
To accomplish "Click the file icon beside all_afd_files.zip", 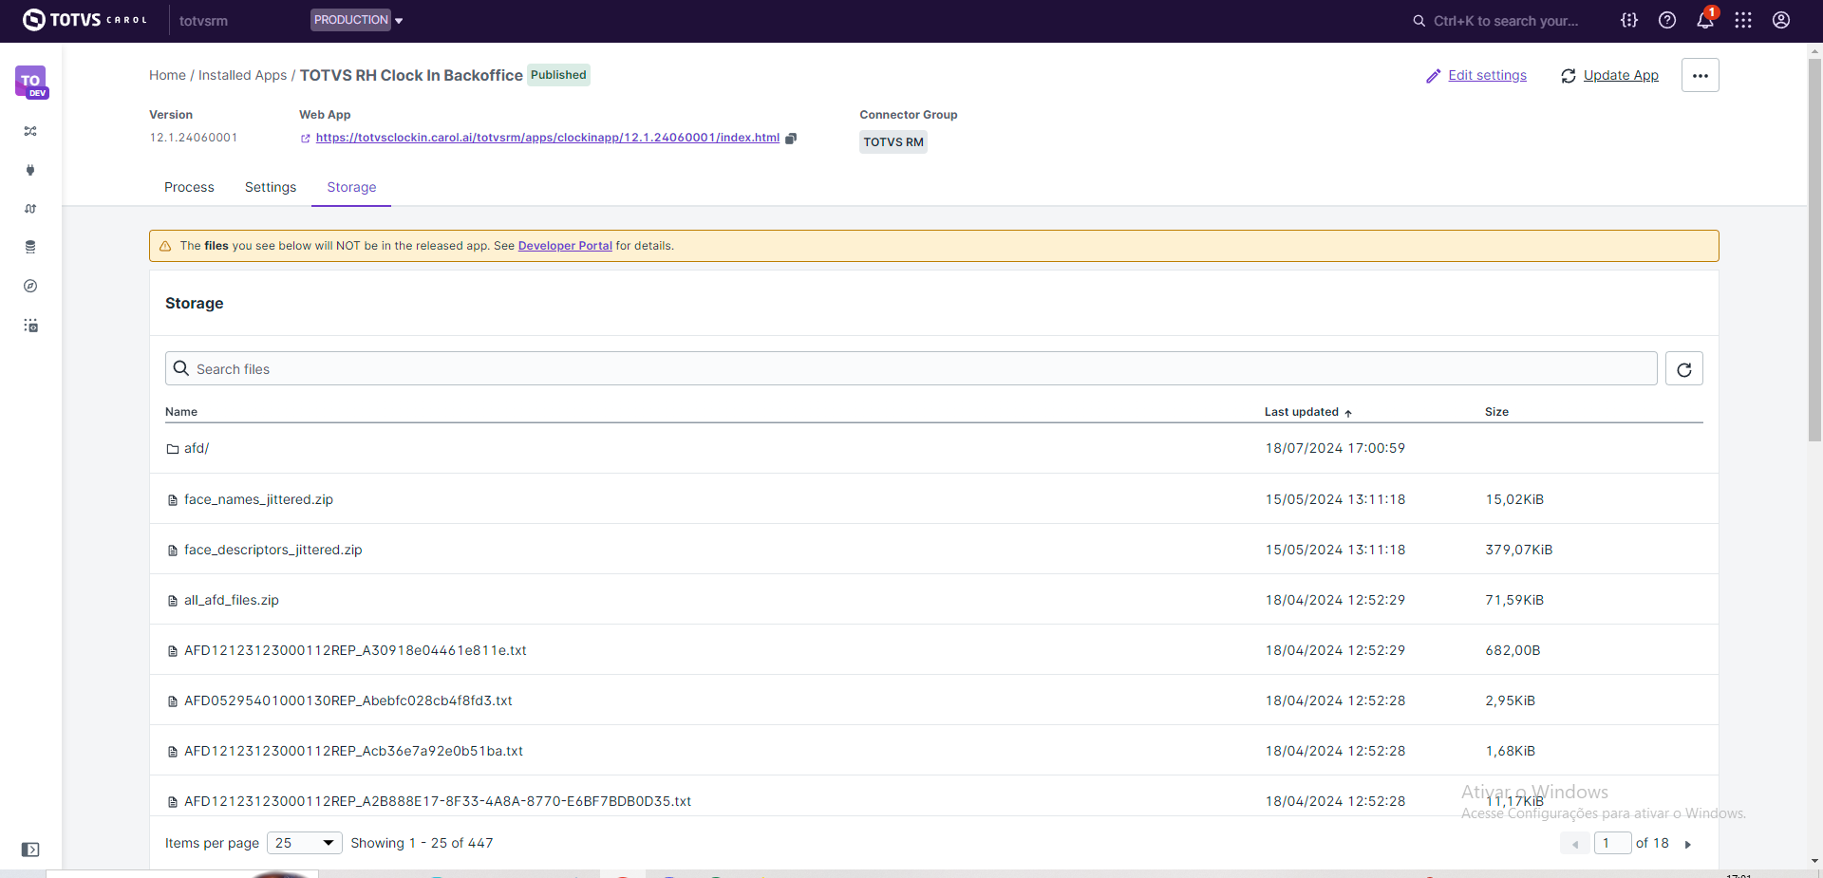I will tap(173, 601).
